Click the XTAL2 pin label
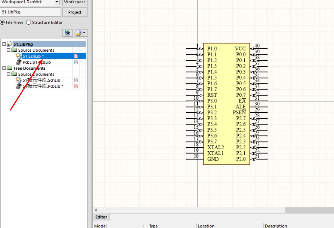Viewport: 334px width, 228px height. [x=215, y=147]
